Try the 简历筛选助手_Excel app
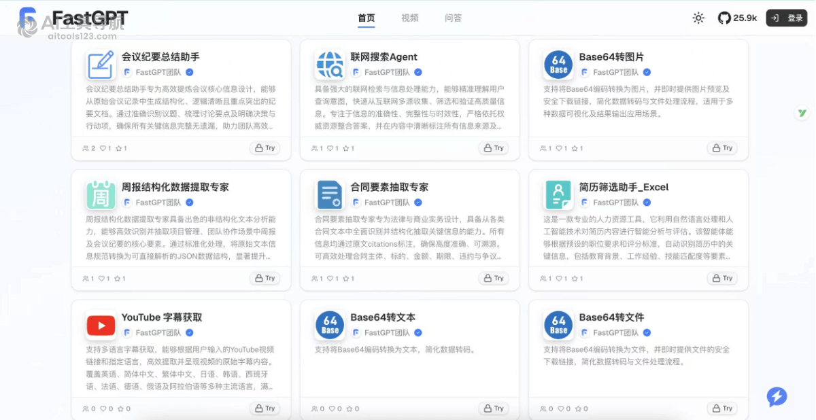 723,278
